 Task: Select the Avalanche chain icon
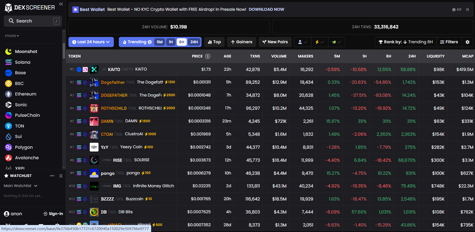point(8,158)
